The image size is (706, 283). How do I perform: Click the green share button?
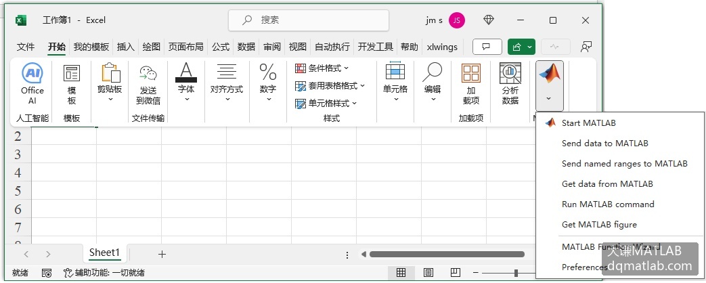(521, 47)
